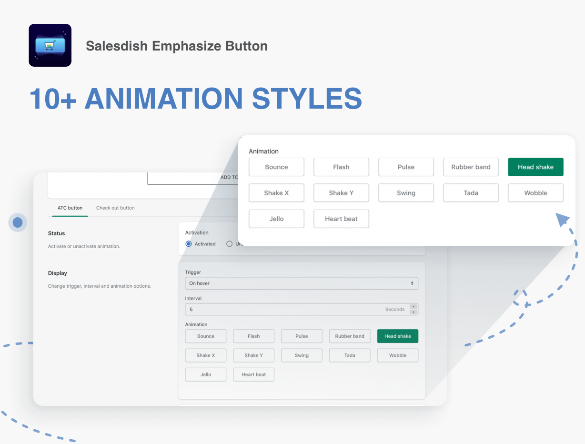Choose Flash in the enlarged Animation popup
Screen dimensions: 585x444
click(x=341, y=167)
